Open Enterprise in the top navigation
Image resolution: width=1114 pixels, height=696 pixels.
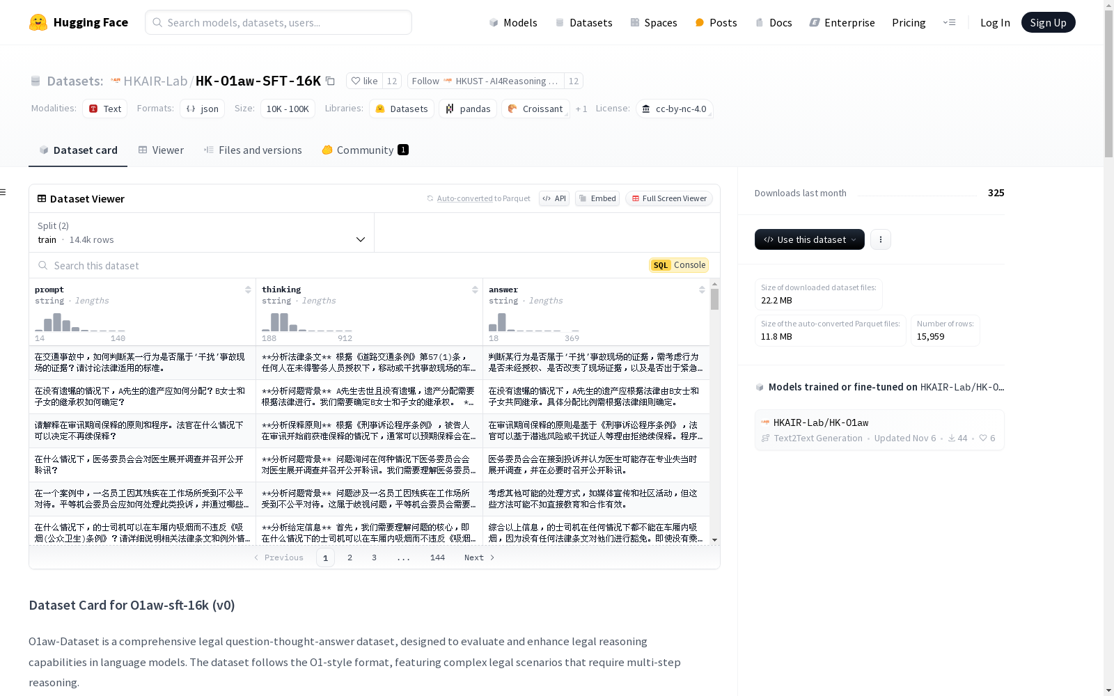[x=842, y=22]
